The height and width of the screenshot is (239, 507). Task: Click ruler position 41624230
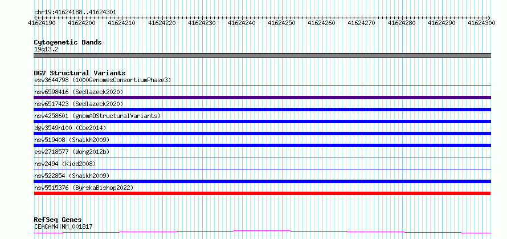point(202,23)
